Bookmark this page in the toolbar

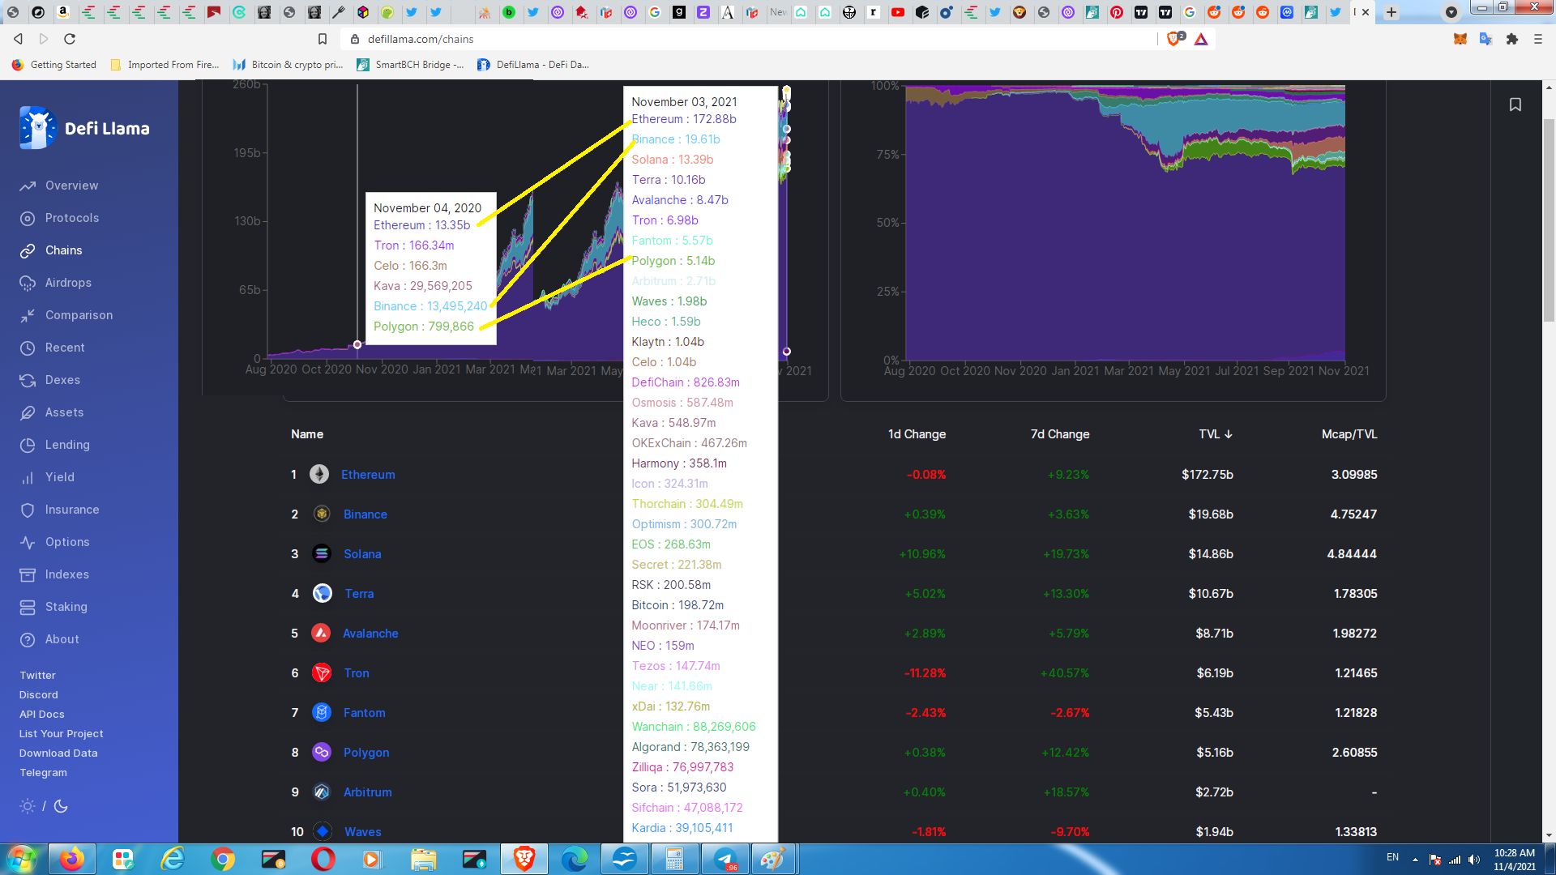tap(323, 39)
